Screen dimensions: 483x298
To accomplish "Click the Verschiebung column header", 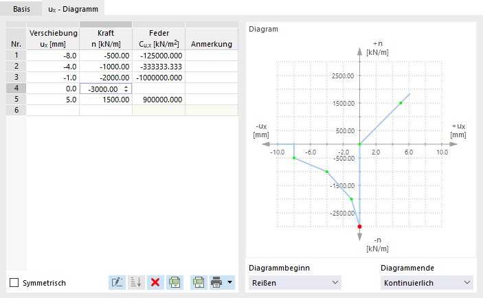I will pyautogui.click(x=53, y=38).
